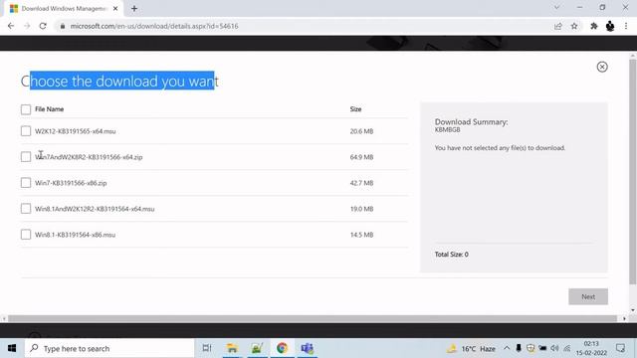
Task: Open the Chrome extensions puzzle icon
Action: pos(594,26)
